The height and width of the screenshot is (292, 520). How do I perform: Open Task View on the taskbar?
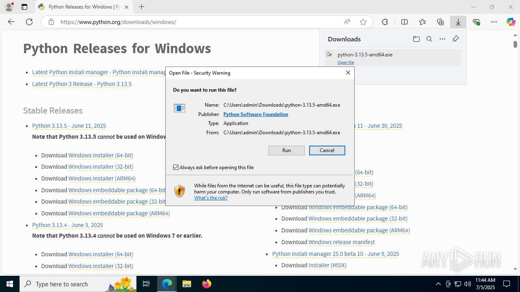tap(147, 284)
